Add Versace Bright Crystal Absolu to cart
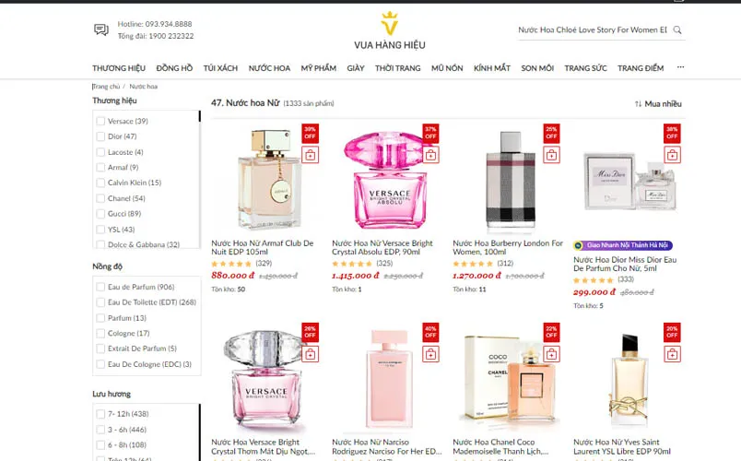Viewport: 741px width, 461px height. click(430, 155)
